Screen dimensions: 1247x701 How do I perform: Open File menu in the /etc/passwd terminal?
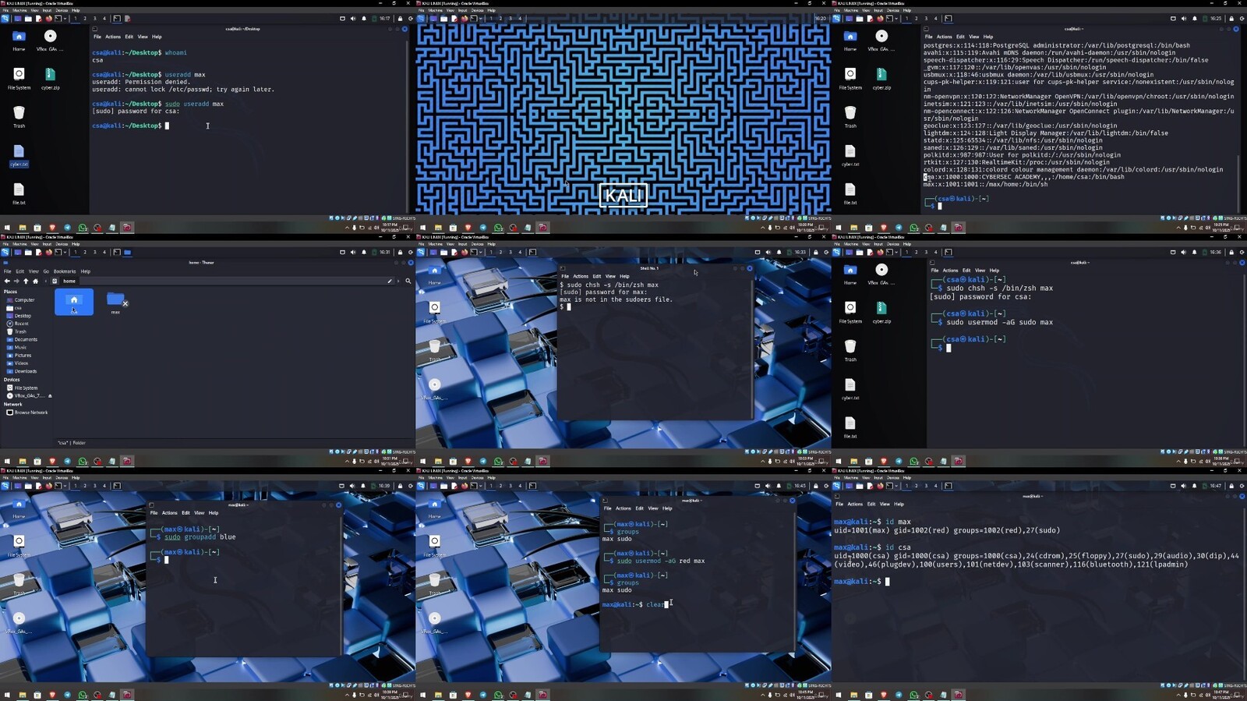point(928,37)
